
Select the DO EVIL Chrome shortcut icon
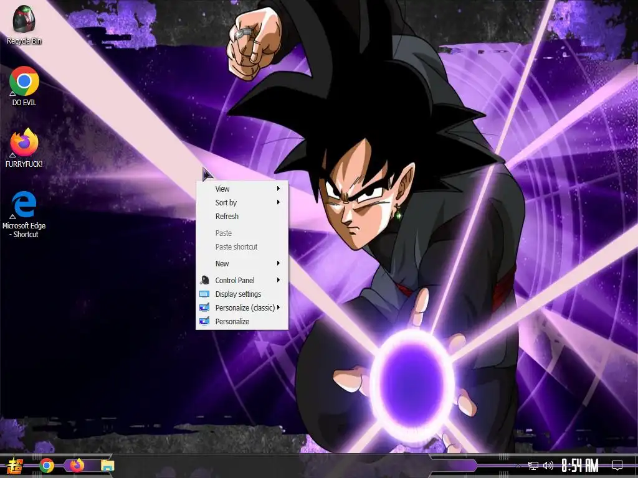click(24, 82)
